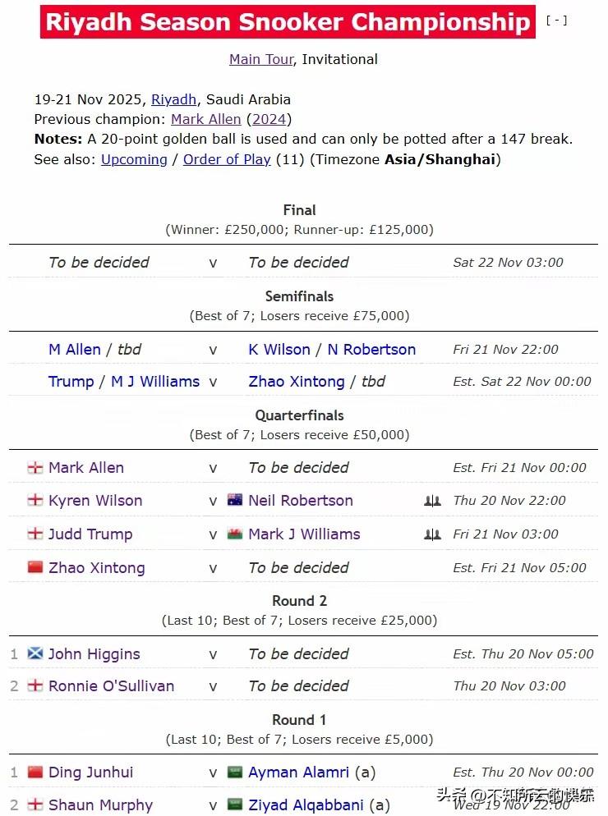Open the head-to-head icon for Trump v Williams quarterfinal
Screen dimensions: 608x816
point(432,534)
